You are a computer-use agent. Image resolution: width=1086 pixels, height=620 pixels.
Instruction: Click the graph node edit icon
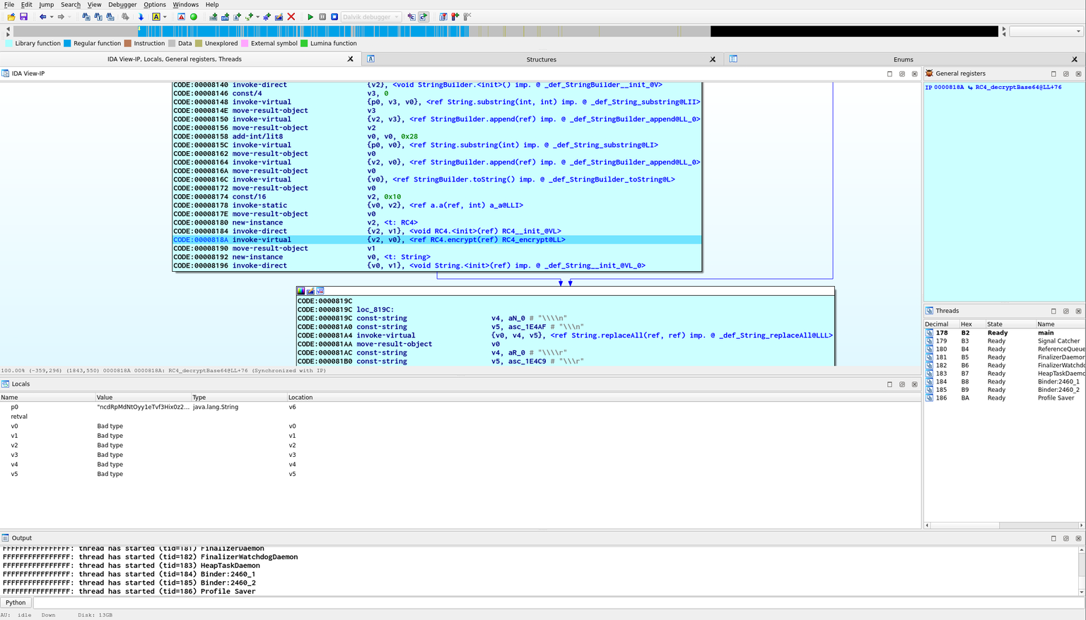310,291
